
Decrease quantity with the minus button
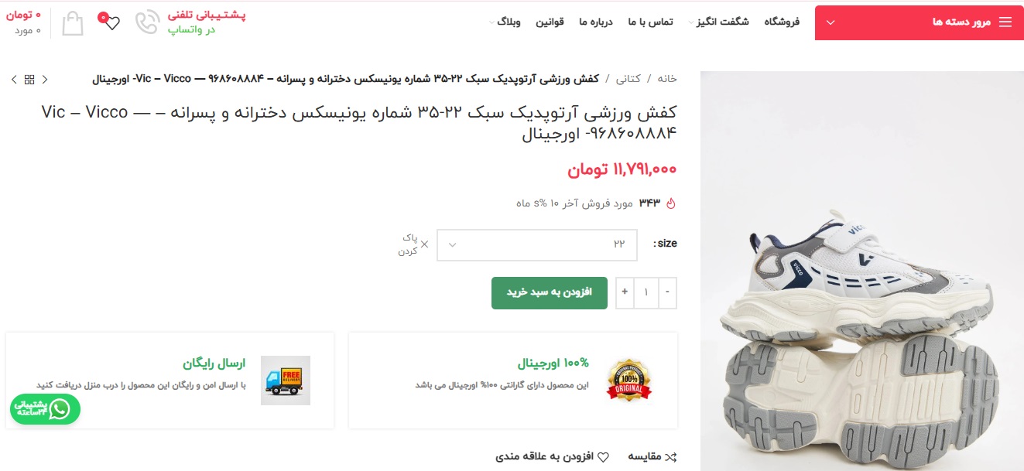pyautogui.click(x=667, y=292)
